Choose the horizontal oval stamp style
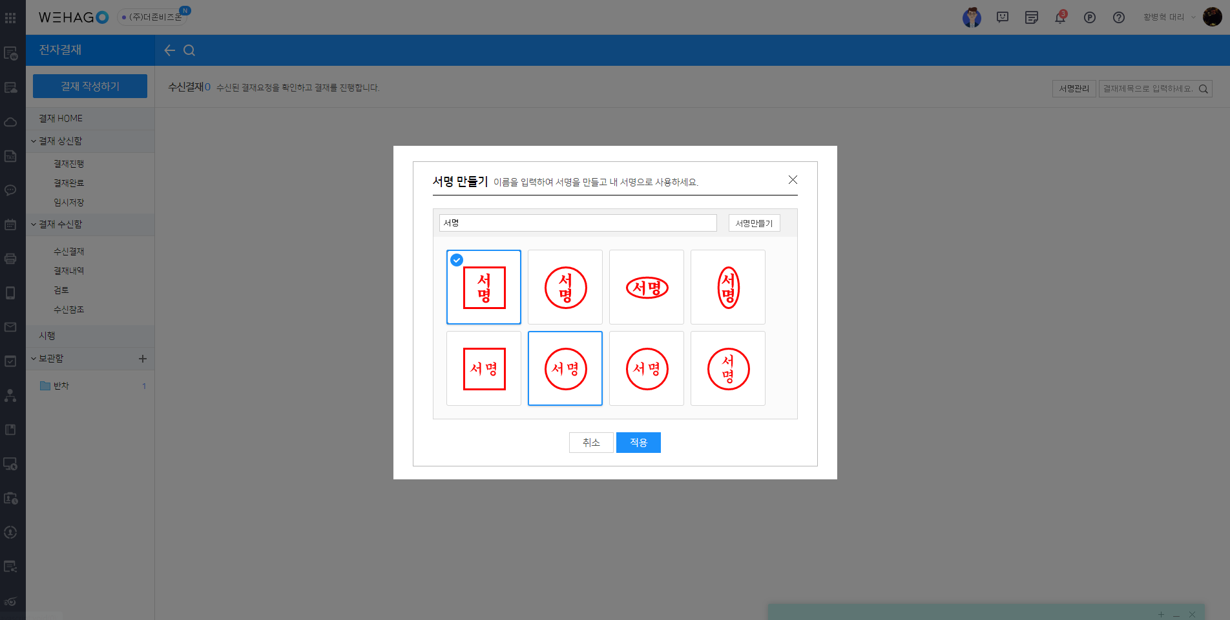The width and height of the screenshot is (1230, 620). point(647,287)
